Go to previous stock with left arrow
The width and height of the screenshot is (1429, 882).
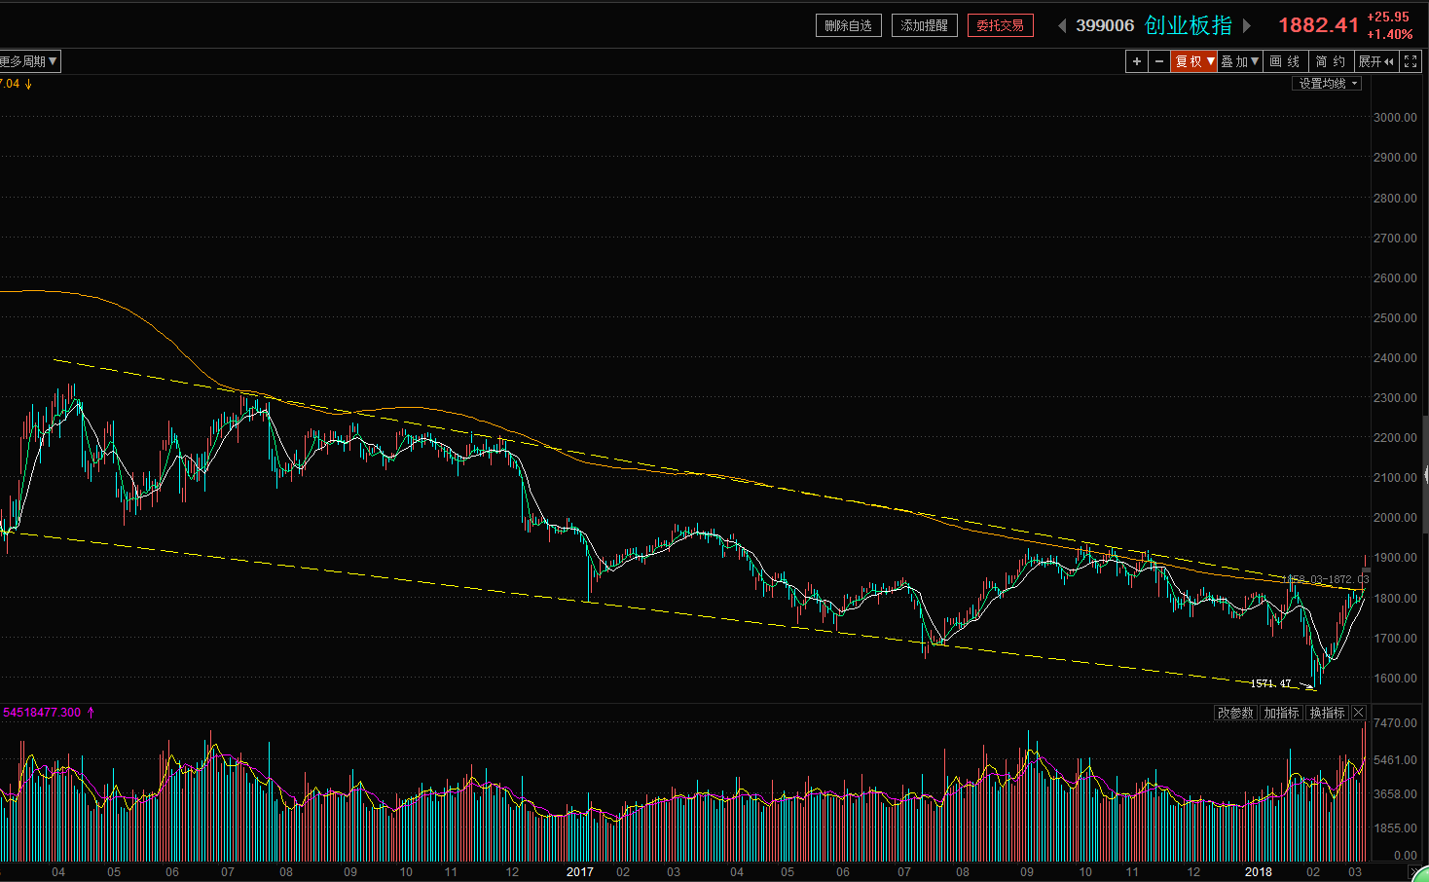click(1062, 25)
